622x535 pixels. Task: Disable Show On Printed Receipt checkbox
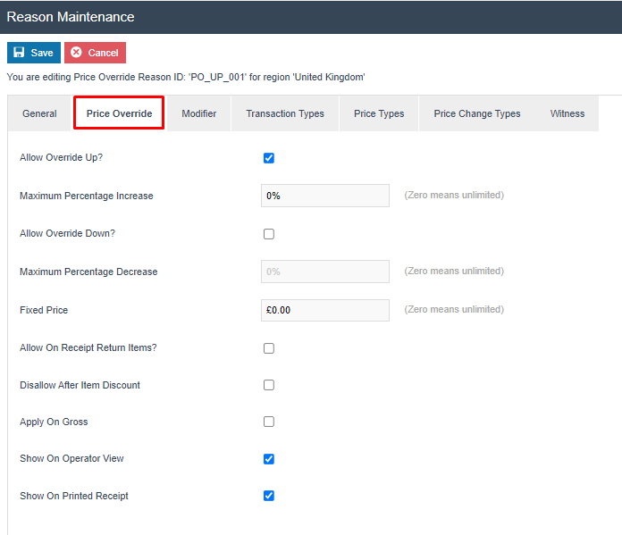269,496
